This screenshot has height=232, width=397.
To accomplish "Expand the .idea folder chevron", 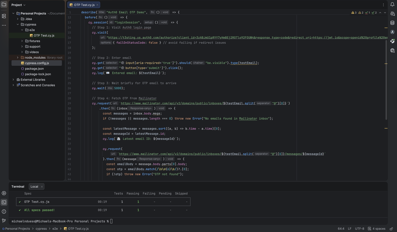I will point(18,19).
